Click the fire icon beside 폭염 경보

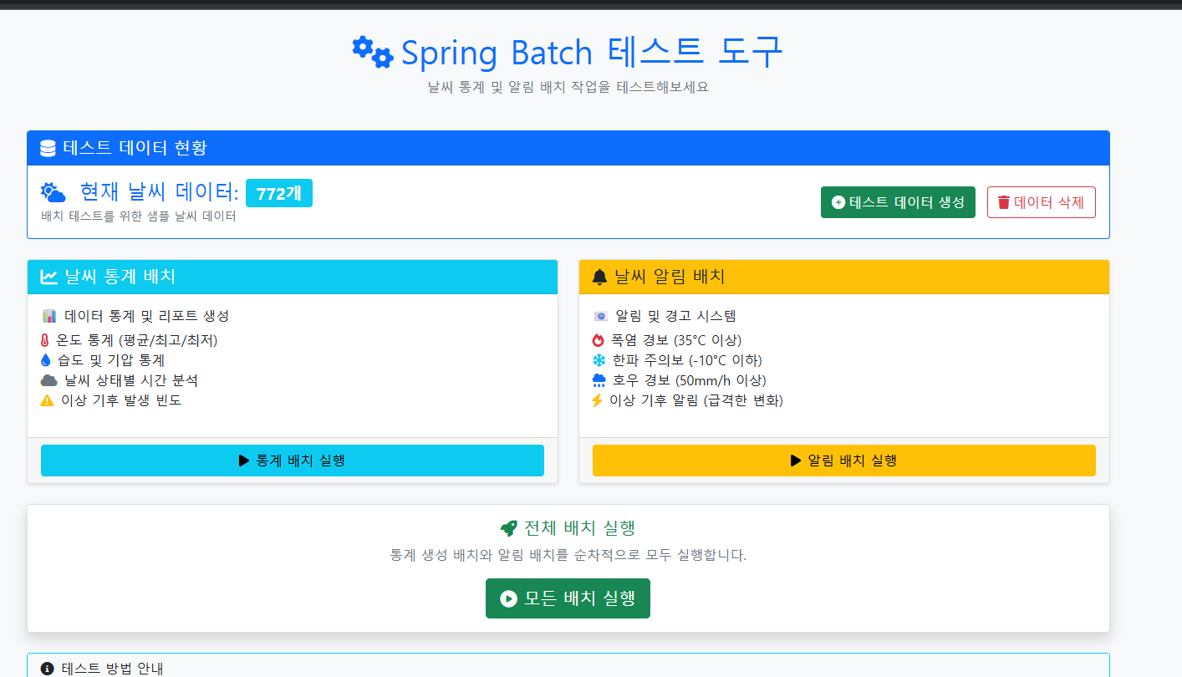click(598, 340)
